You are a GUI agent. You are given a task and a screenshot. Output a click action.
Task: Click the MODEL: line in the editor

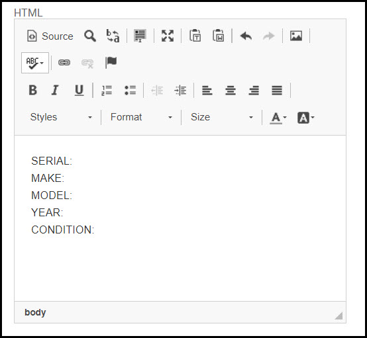tap(52, 195)
